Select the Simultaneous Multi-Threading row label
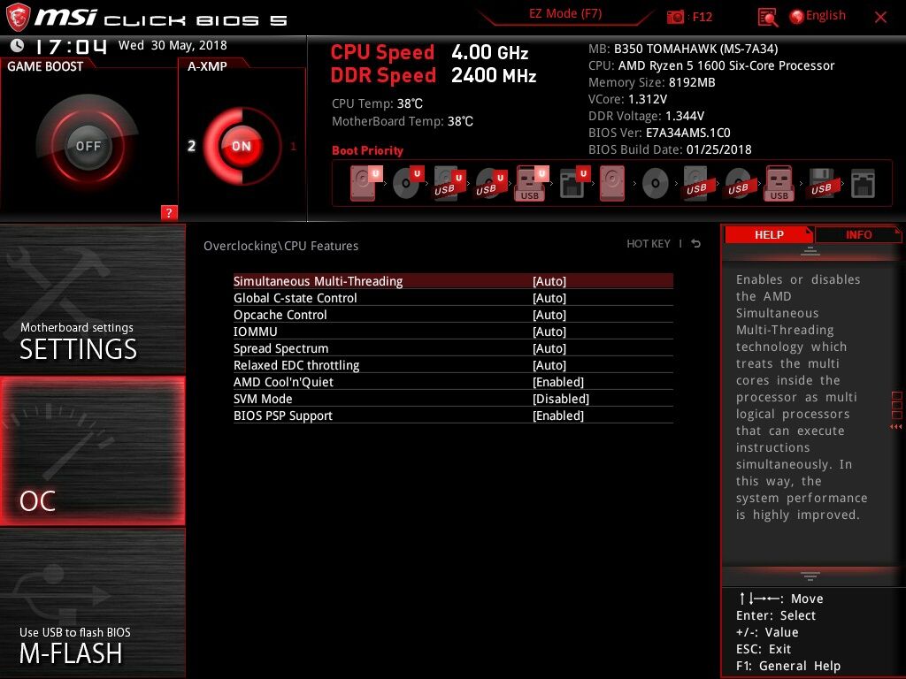The height and width of the screenshot is (679, 906). 318,281
